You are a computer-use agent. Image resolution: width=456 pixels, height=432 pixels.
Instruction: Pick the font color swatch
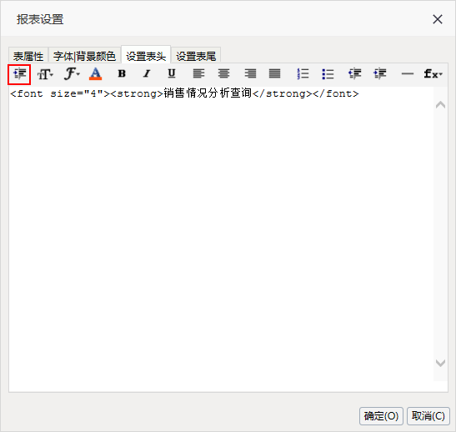pyautogui.click(x=95, y=73)
